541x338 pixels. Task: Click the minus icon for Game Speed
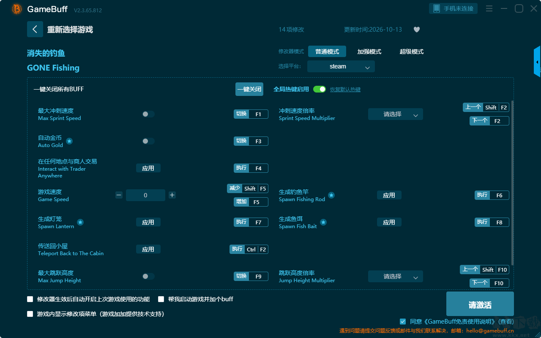tap(119, 195)
